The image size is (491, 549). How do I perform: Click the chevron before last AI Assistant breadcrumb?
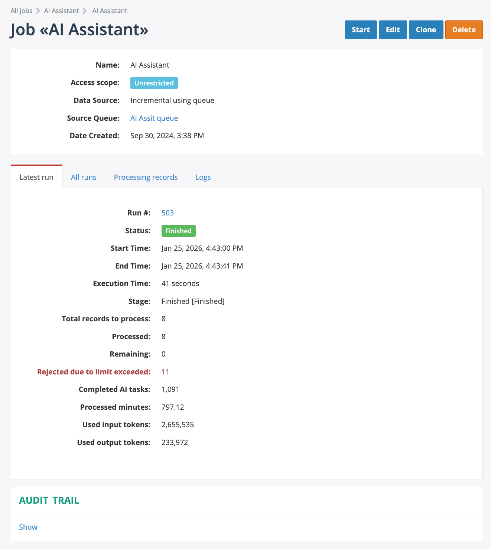click(85, 11)
